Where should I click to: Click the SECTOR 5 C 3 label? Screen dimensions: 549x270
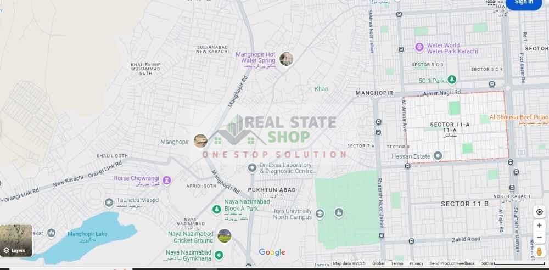tap(427, 65)
